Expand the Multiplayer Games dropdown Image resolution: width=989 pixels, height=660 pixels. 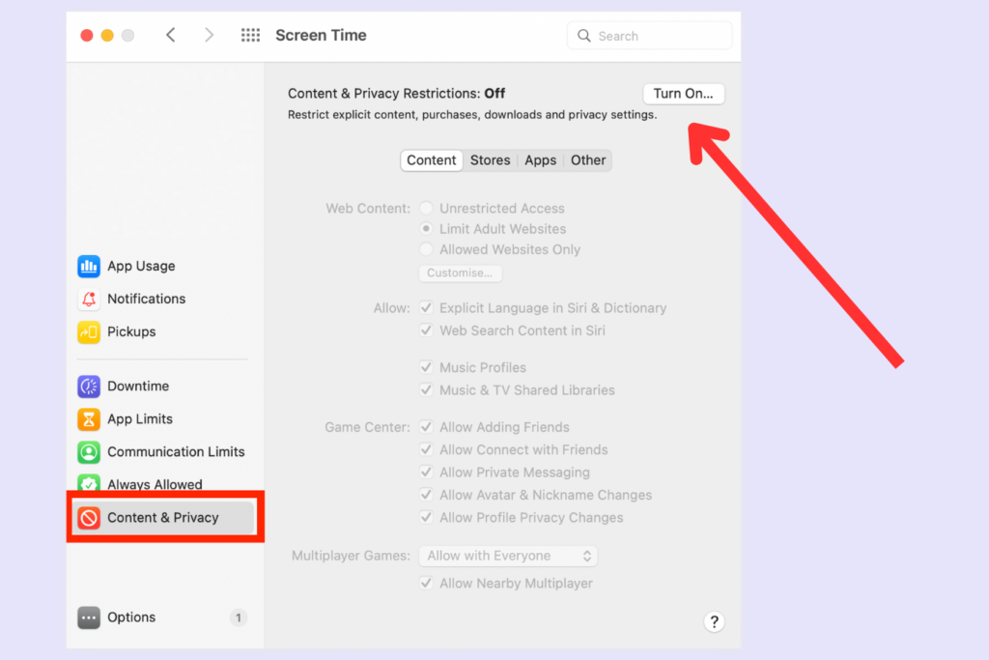click(x=508, y=556)
